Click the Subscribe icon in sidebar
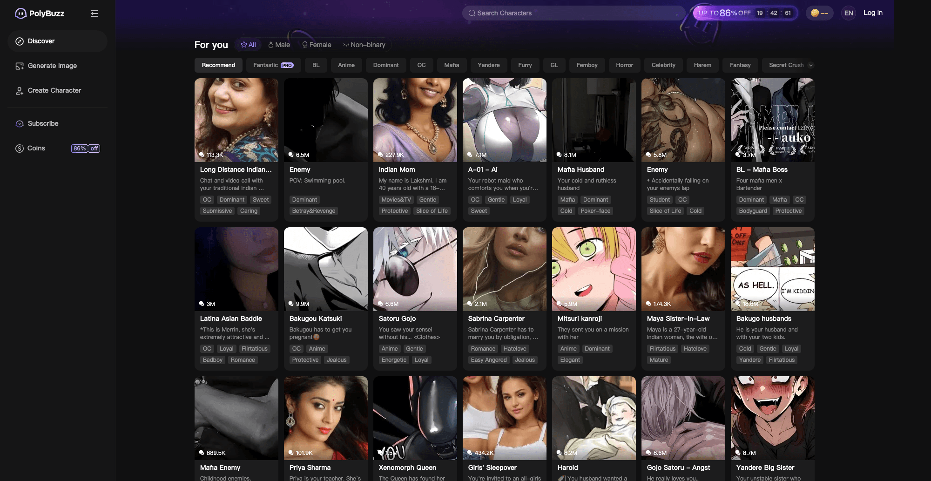 point(20,124)
